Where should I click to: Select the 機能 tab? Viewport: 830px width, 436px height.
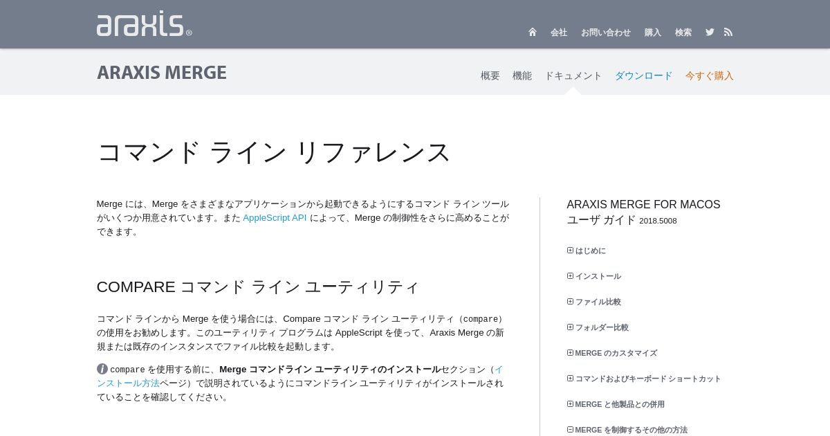[x=522, y=75]
